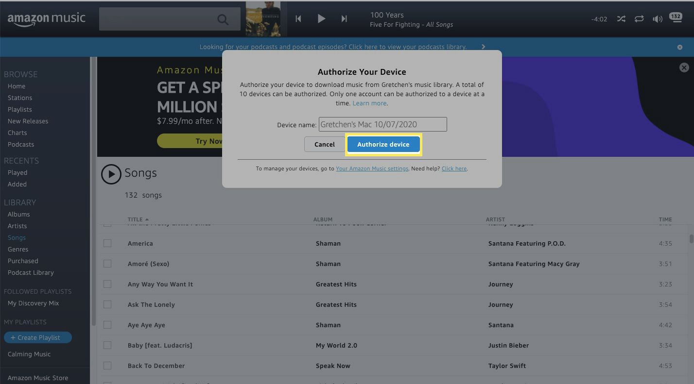Play the current song 100 Years
This screenshot has height=384, width=694.
point(321,18)
